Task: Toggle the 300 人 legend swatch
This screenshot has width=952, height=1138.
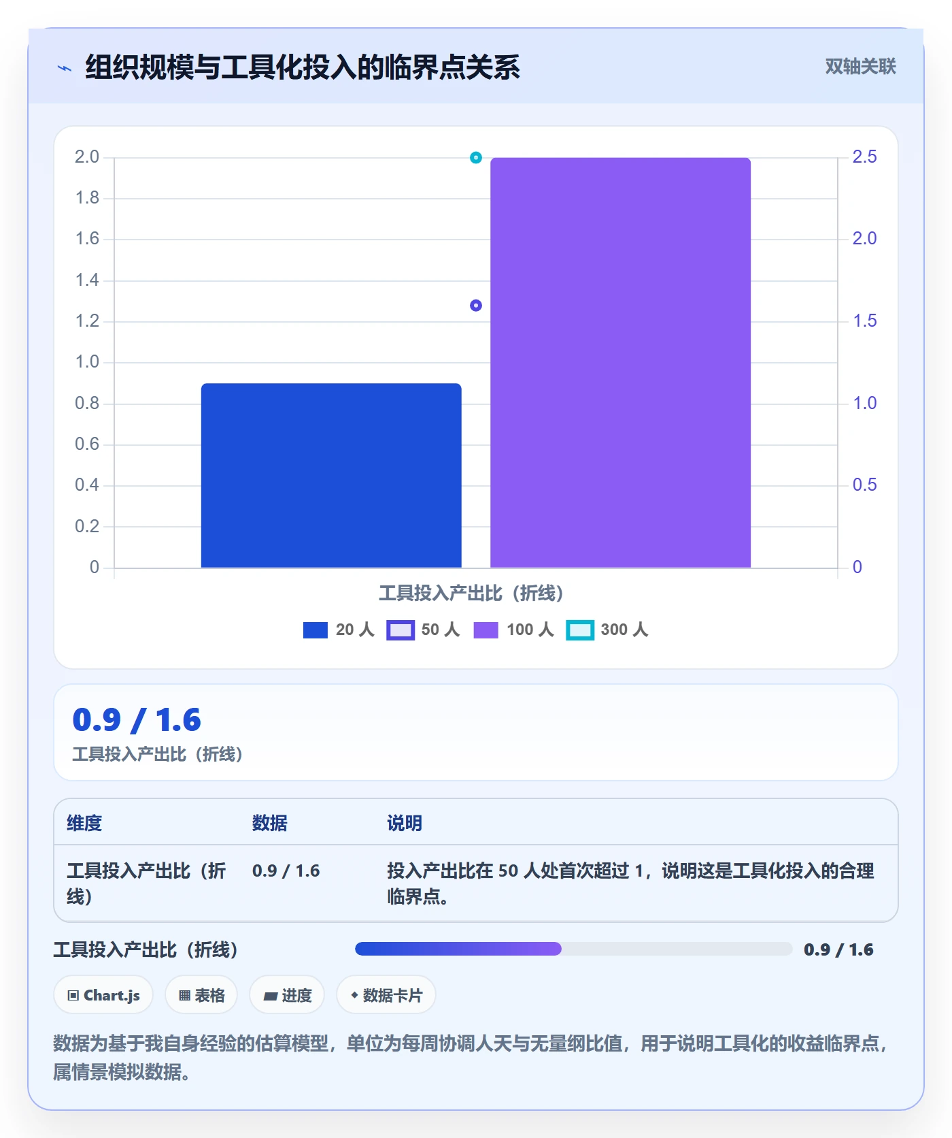Action: tap(580, 630)
